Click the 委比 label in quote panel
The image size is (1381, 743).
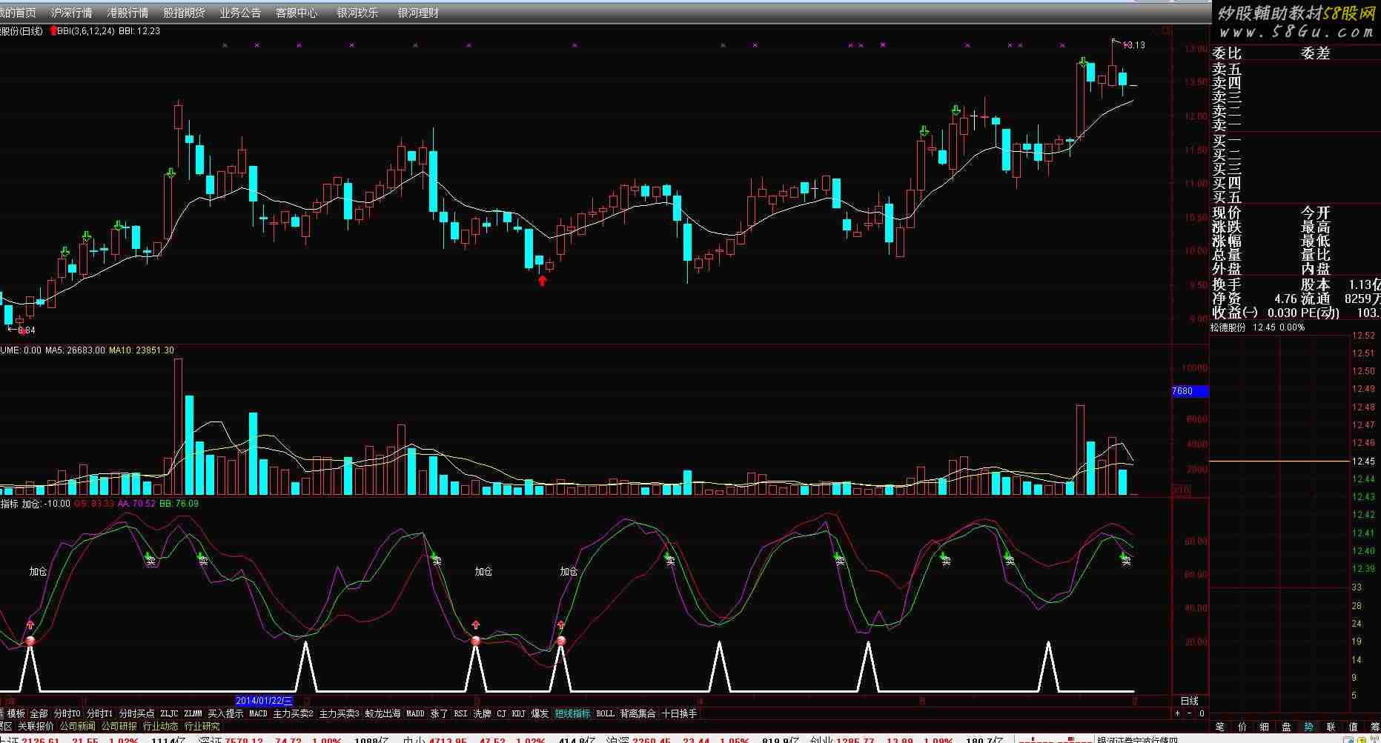tap(1226, 53)
